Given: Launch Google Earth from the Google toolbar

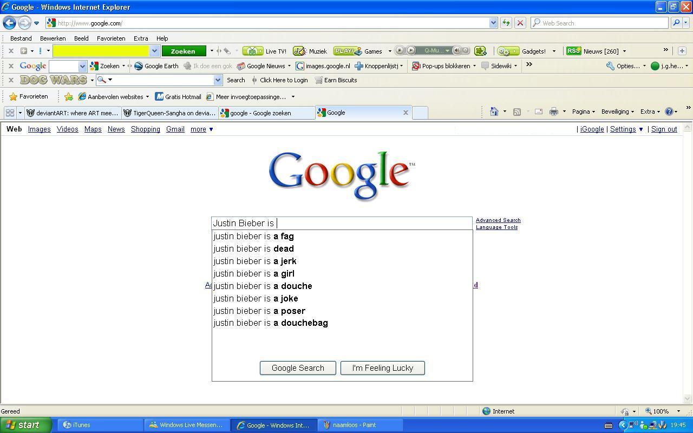Looking at the screenshot, I should [156, 65].
